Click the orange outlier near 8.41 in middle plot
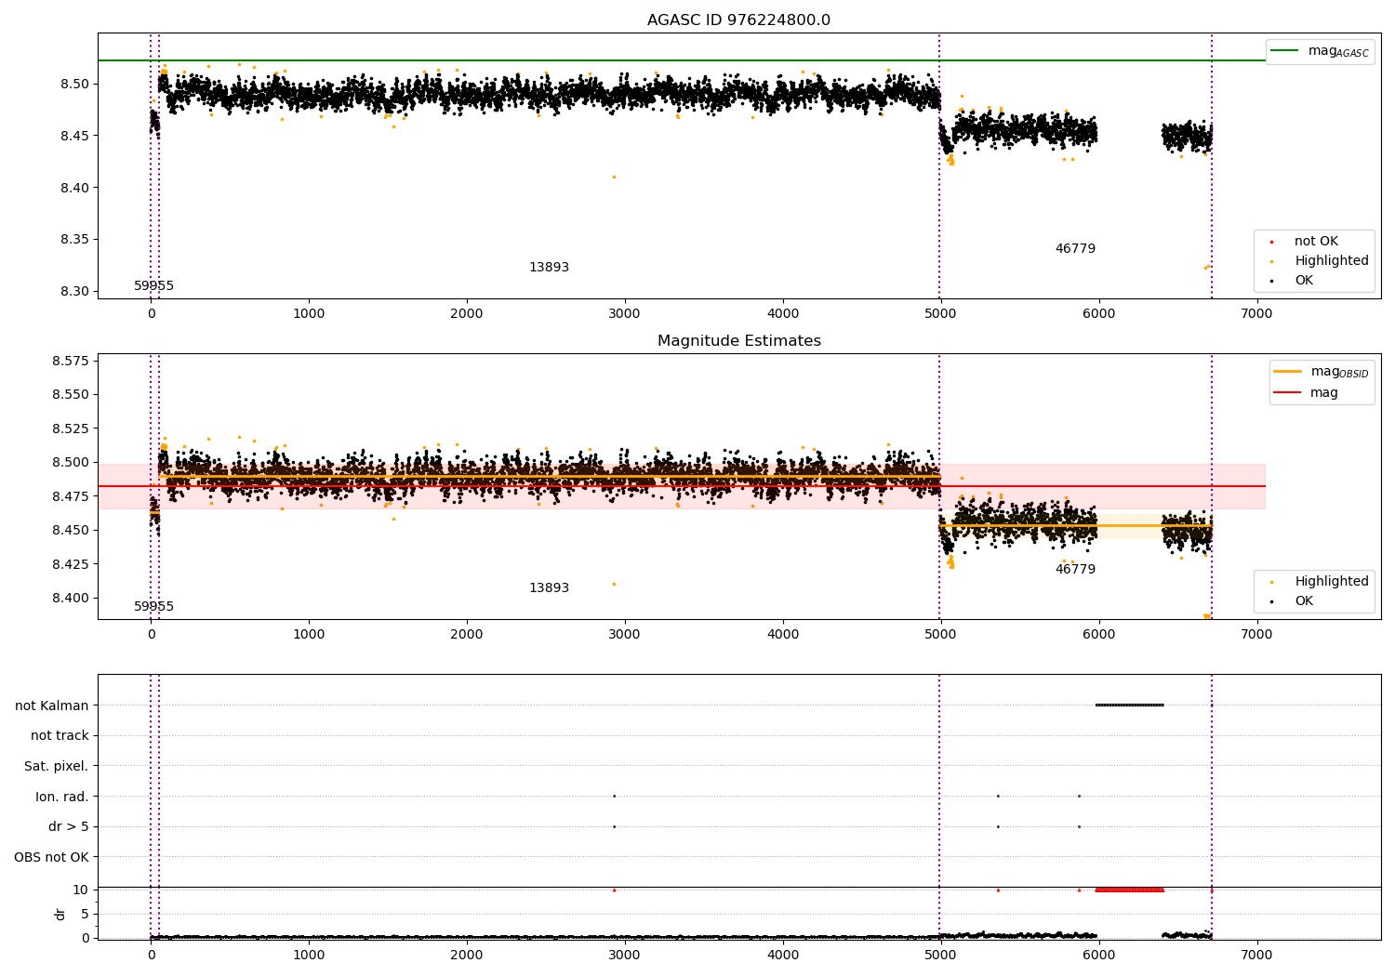Screen dimensions: 1395x976 614,584
